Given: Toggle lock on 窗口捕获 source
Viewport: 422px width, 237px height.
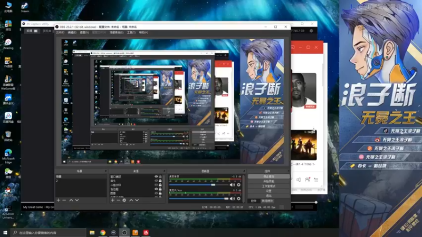Looking at the screenshot, I should click(x=160, y=176).
